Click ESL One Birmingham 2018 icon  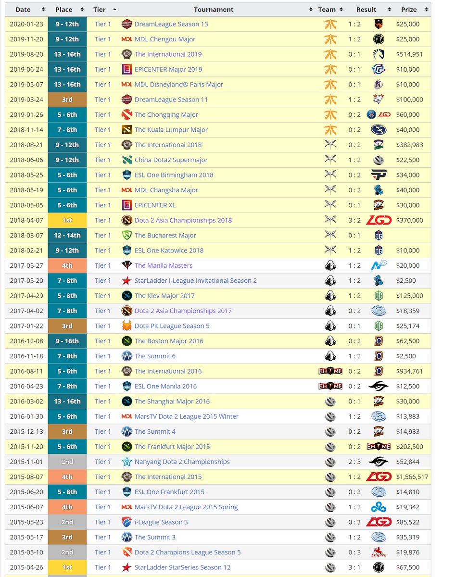pos(126,175)
